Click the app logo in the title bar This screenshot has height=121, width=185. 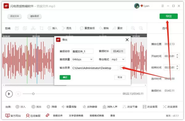pos(6,6)
